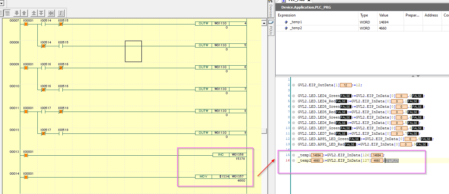Image resolution: width=449 pixels, height=194 pixels.
Task: Select I00001 contact on rung 00013
Action: (26, 155)
